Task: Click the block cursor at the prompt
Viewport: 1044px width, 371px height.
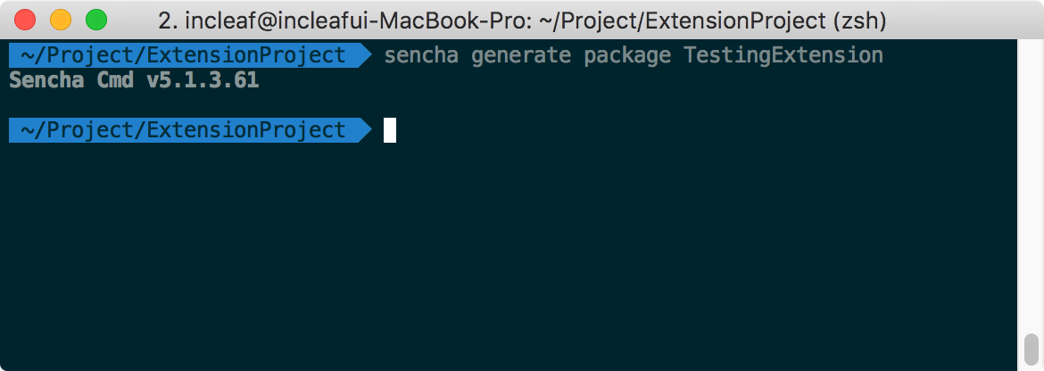Action: (x=390, y=130)
